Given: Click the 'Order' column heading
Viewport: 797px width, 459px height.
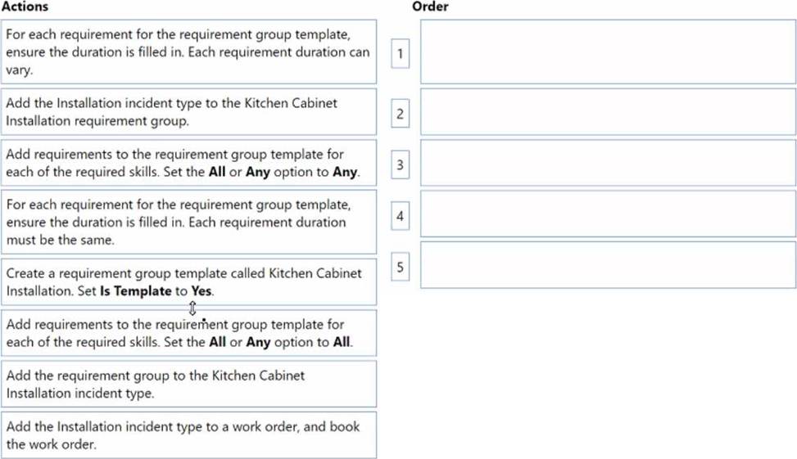Looking at the screenshot, I should [430, 7].
